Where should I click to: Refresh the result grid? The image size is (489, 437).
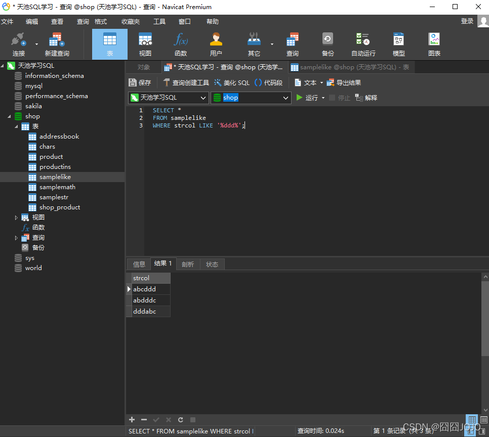pos(181,420)
